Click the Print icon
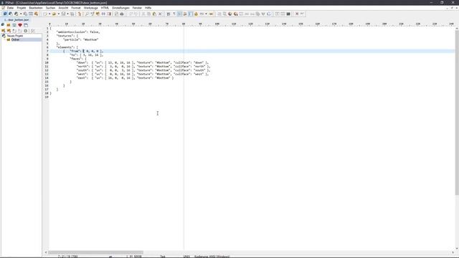 point(122,14)
